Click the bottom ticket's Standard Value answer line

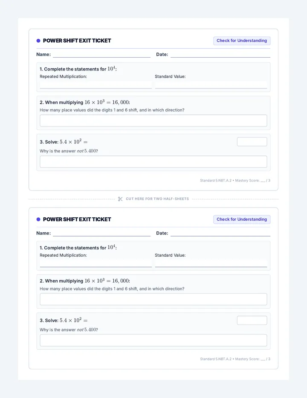[211, 263]
